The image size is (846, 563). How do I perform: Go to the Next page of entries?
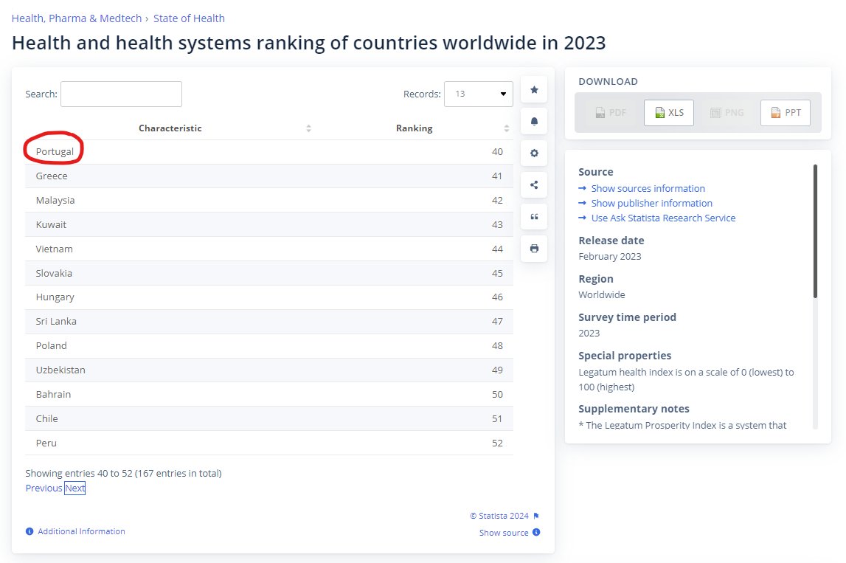pos(74,488)
